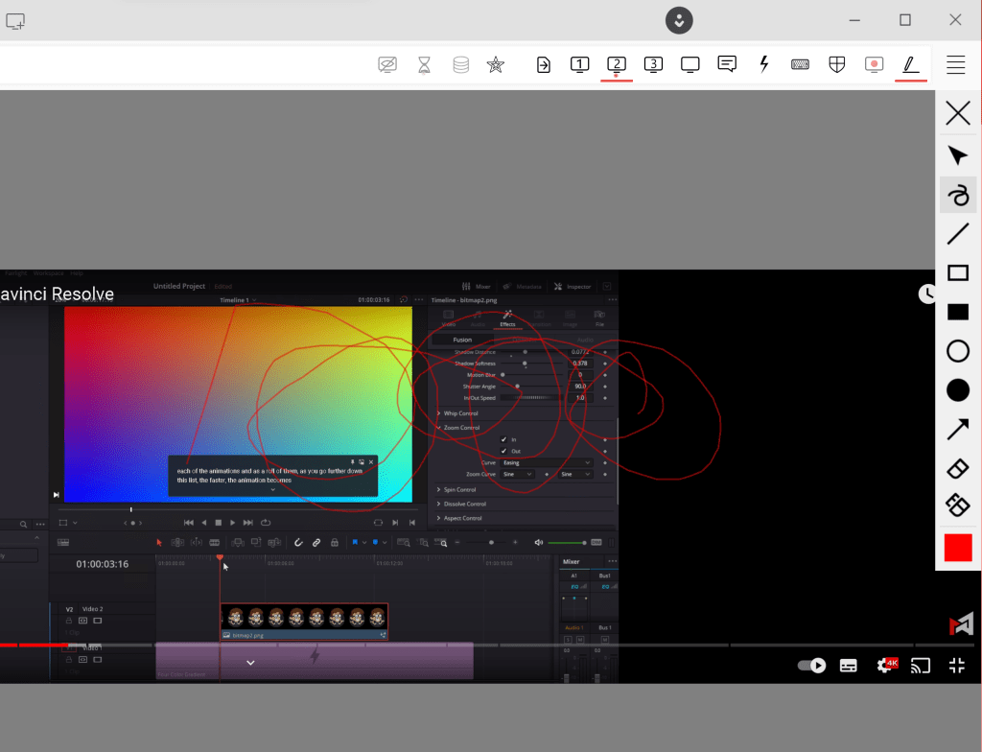
Task: Click the blank monitor icon
Action: click(x=690, y=64)
